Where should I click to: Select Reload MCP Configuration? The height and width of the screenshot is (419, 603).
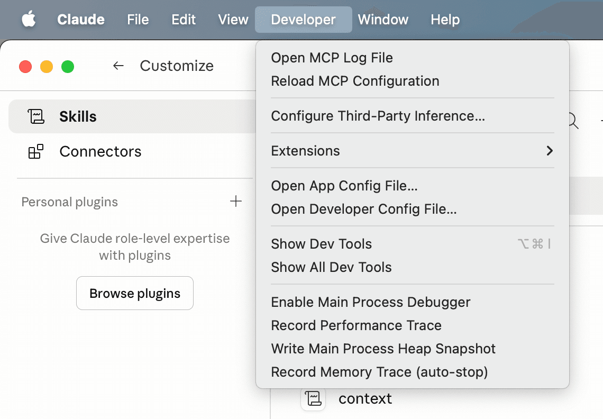[412, 81]
